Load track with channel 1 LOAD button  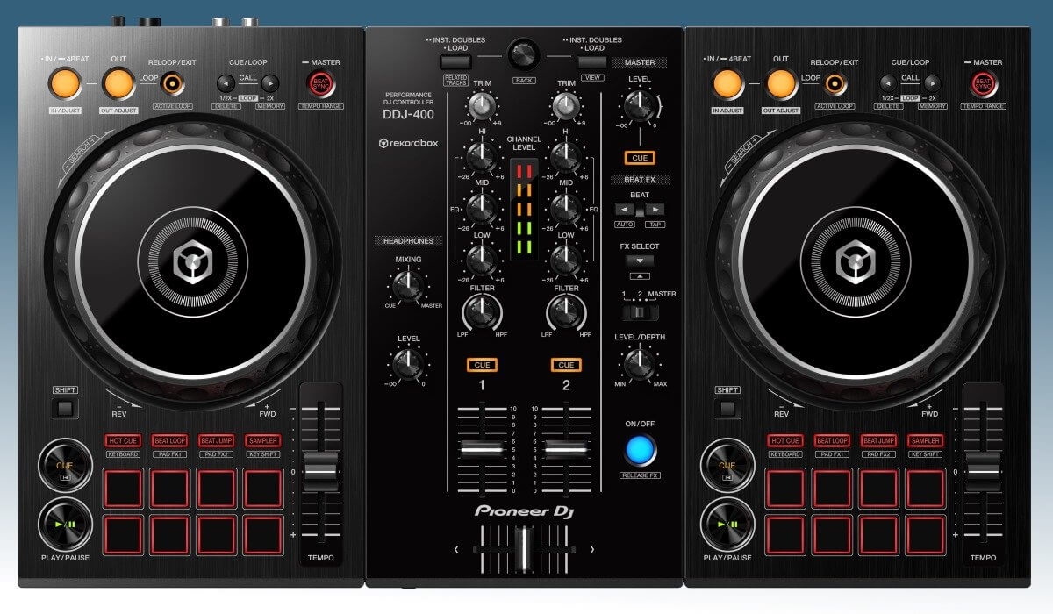click(x=456, y=61)
